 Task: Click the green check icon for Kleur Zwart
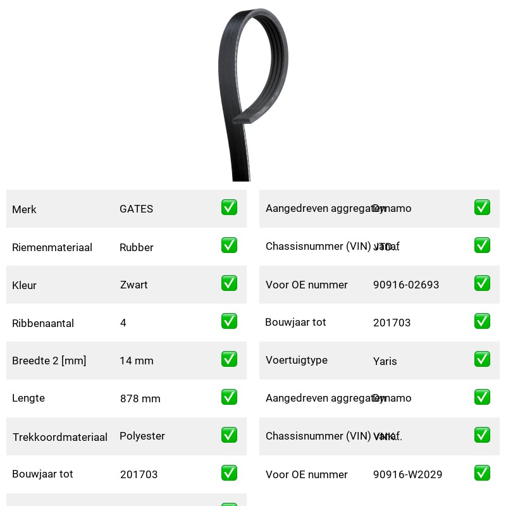pos(229,283)
